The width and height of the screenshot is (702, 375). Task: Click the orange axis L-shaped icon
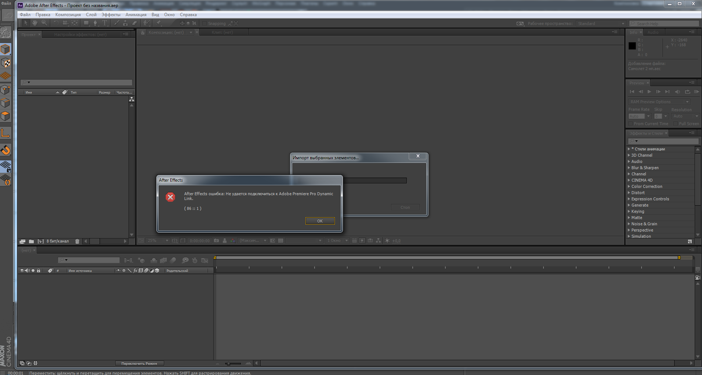click(6, 133)
